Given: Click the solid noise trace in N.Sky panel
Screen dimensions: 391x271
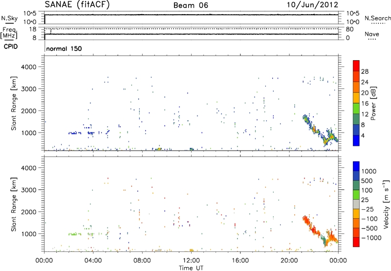Looking at the screenshot, I should click(191, 15).
